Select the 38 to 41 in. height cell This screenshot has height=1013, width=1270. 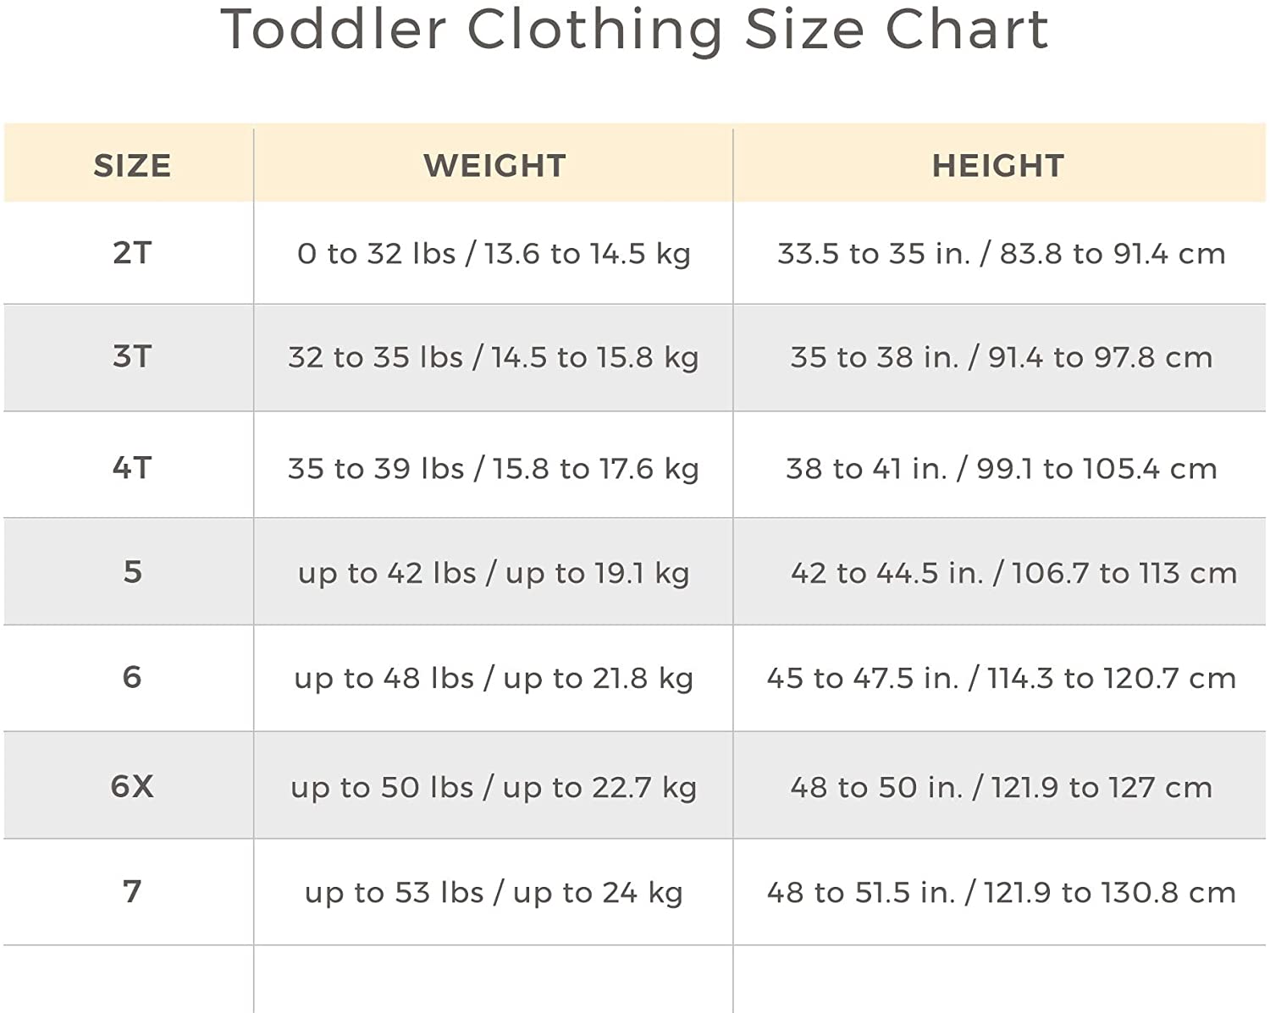[x=1001, y=468]
